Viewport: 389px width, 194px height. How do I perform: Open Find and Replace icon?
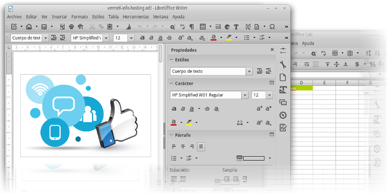coord(173,27)
